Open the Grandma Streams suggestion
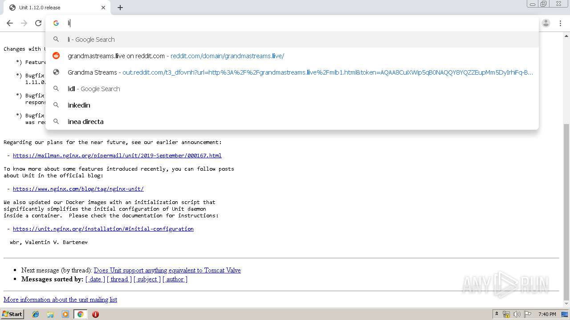This screenshot has width=570, height=320. click(292, 72)
